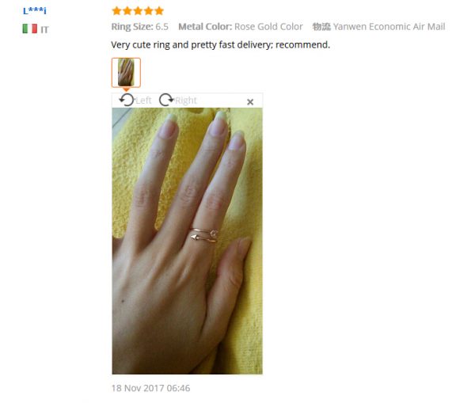Click the IT country code
This screenshot has width=475, height=403.
pyautogui.click(x=44, y=30)
